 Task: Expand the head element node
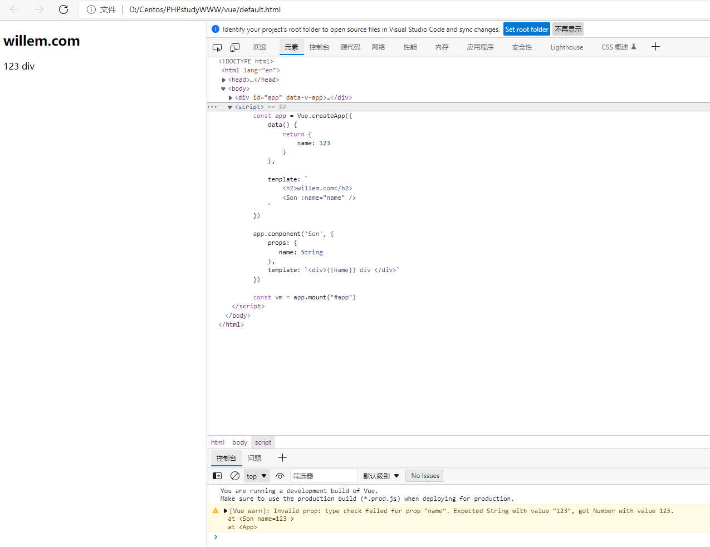(x=224, y=80)
